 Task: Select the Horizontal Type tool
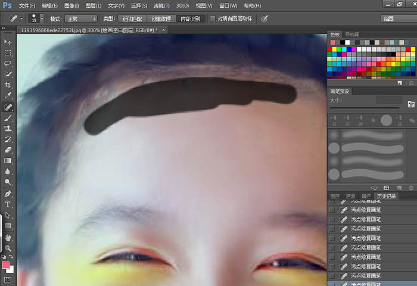pyautogui.click(x=8, y=204)
